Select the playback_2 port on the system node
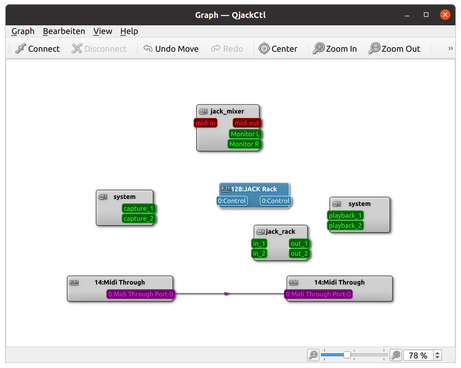The image size is (461, 368). point(345,225)
